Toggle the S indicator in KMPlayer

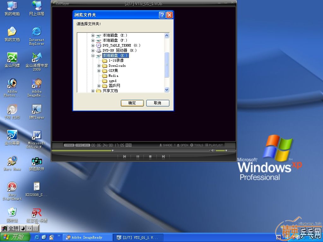(130, 145)
